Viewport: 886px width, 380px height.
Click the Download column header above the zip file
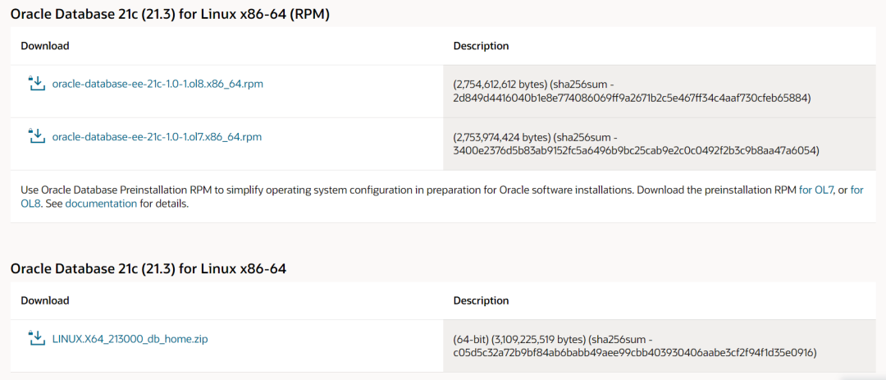click(x=45, y=301)
